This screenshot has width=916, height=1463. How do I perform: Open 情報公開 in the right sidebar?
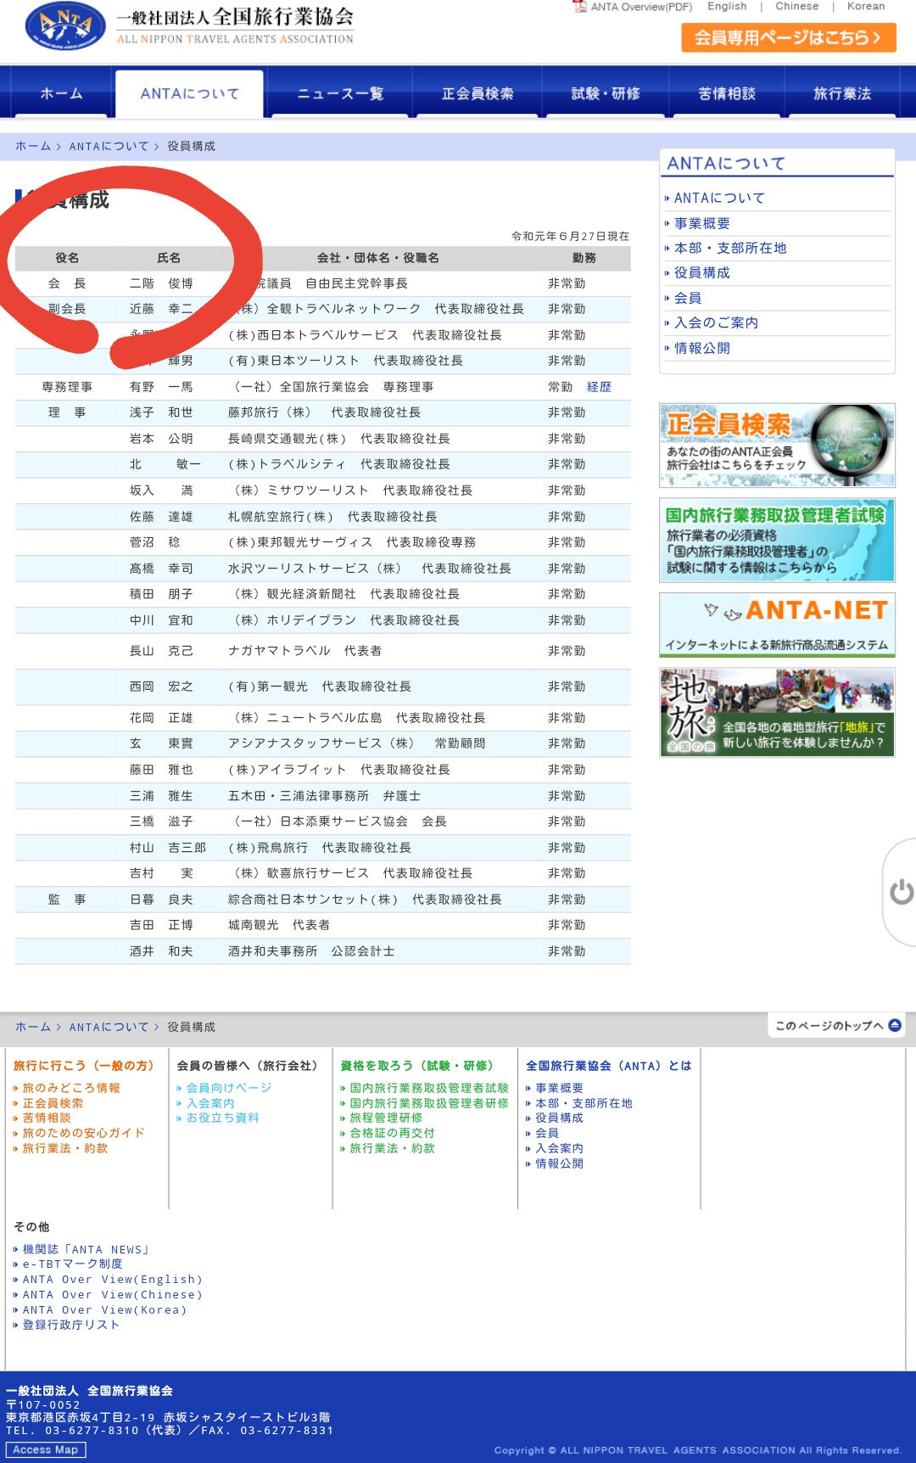tap(701, 348)
